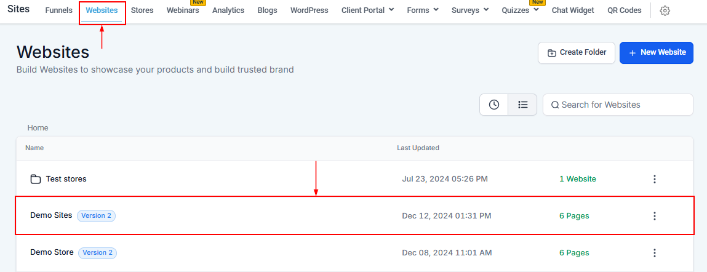Expand the Surveys dropdown menu
The height and width of the screenshot is (272, 707).
tap(470, 10)
